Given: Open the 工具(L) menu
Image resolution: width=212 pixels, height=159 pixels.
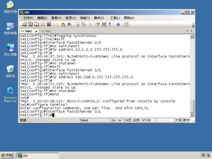Looking at the screenshot, I should 115,18.
